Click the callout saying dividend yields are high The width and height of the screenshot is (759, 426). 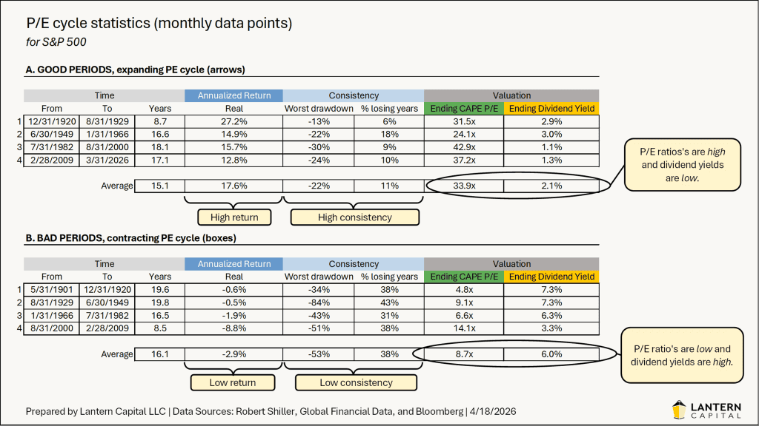pyautogui.click(x=681, y=354)
